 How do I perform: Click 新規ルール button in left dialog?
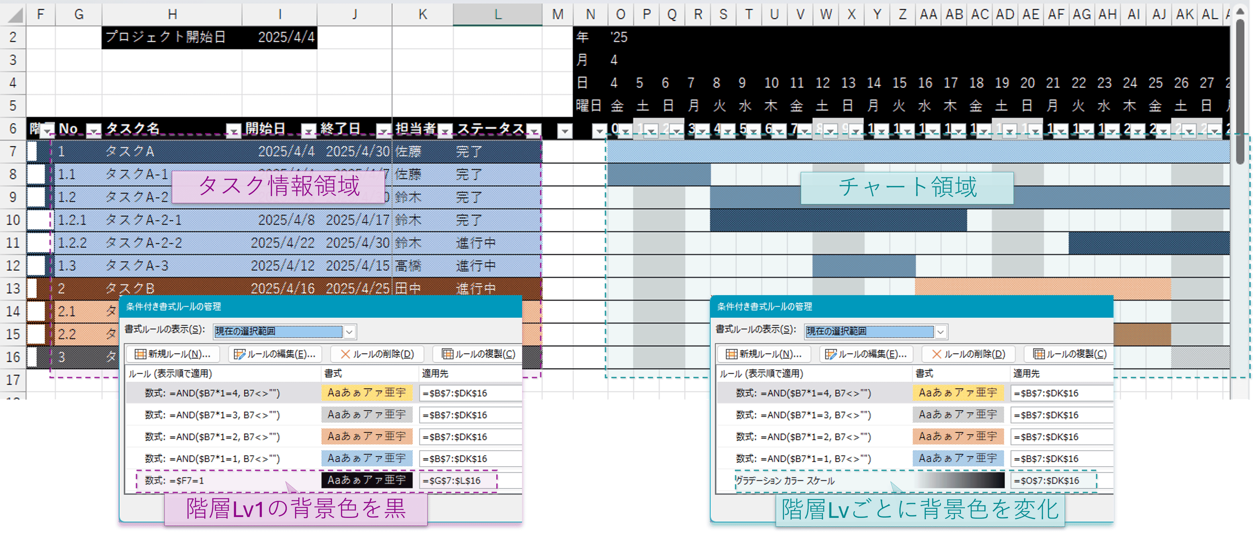click(173, 354)
